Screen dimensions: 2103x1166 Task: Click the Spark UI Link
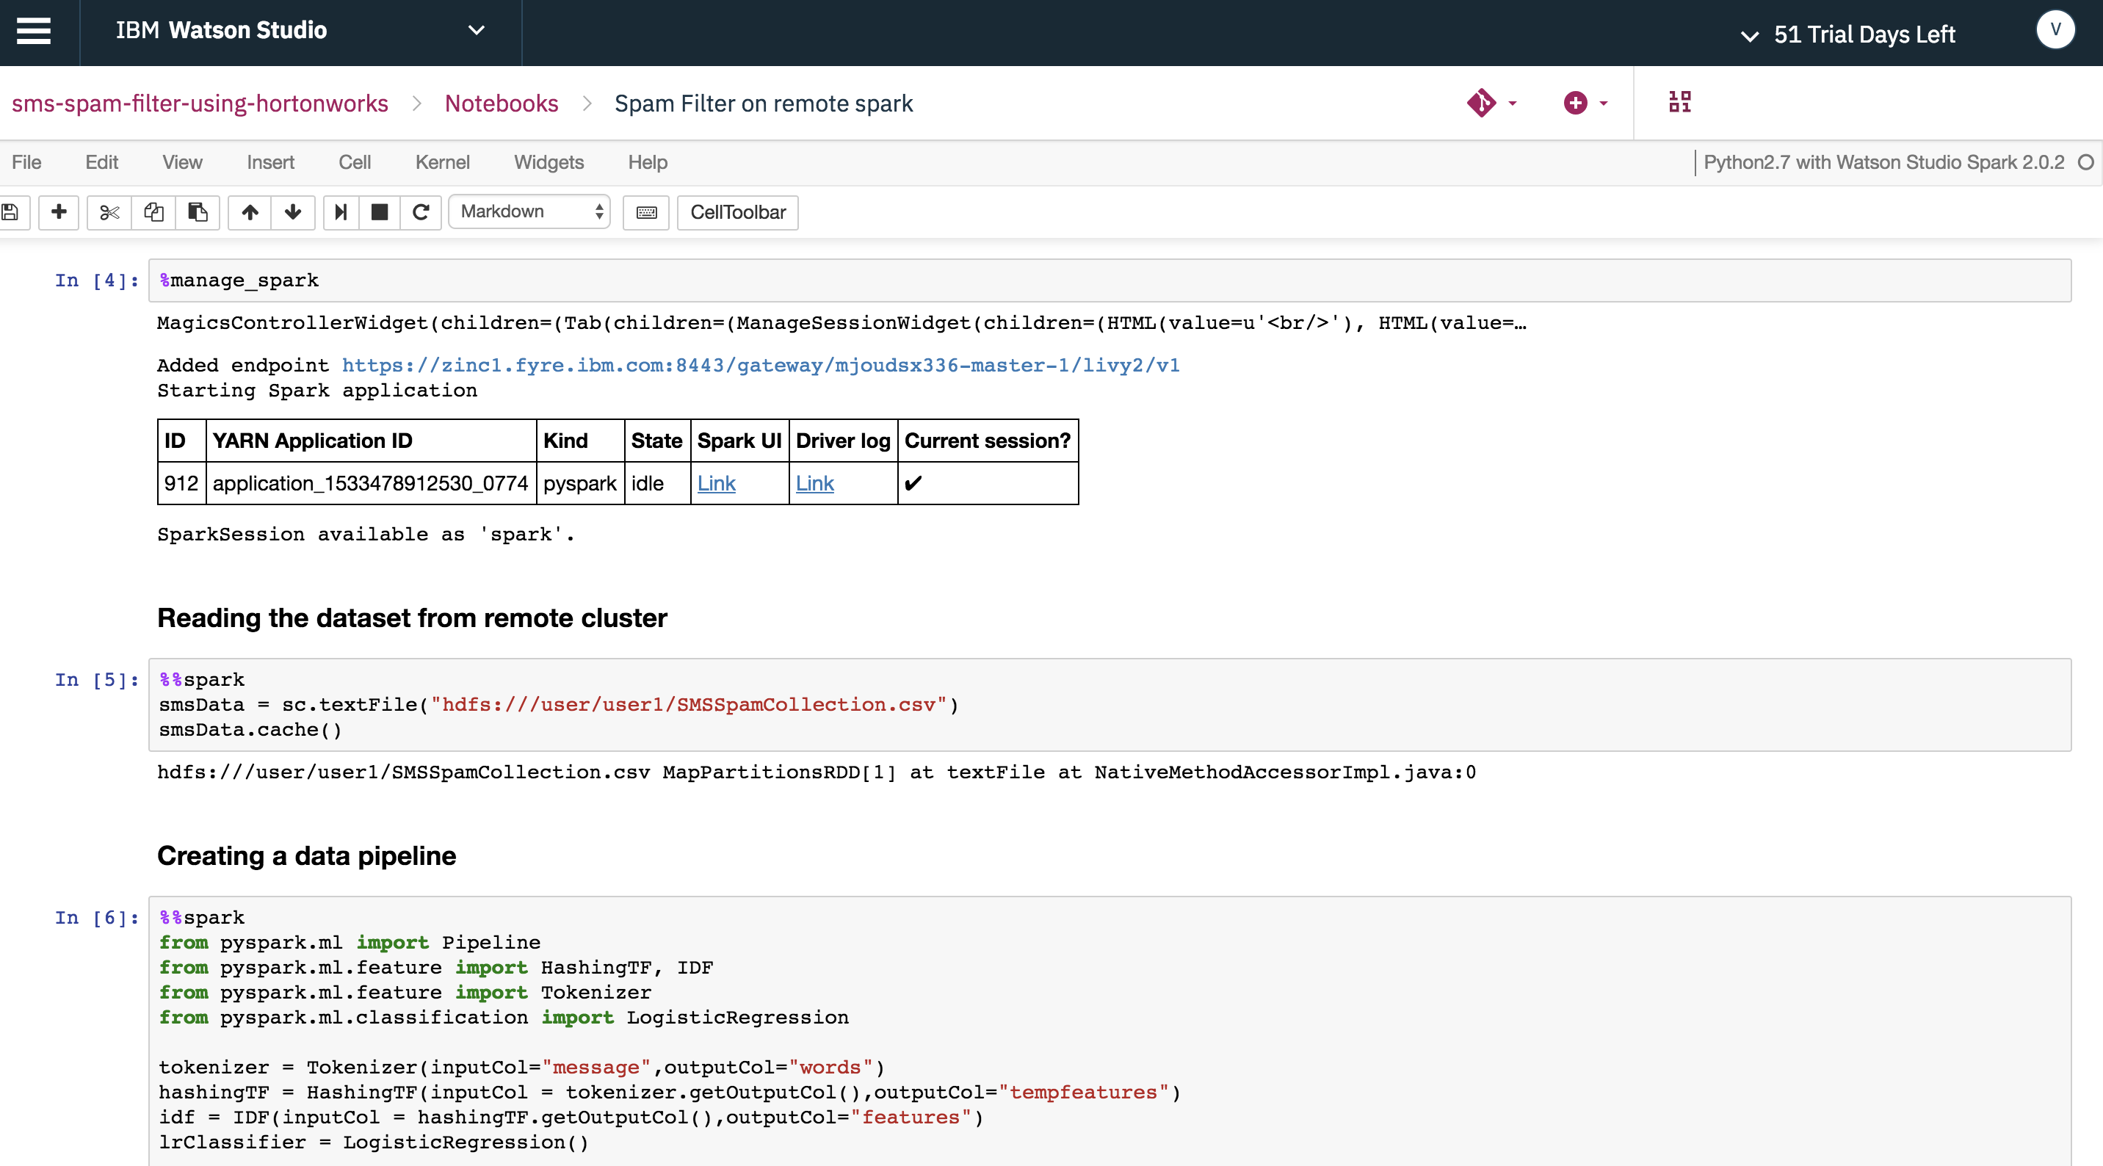click(x=716, y=483)
